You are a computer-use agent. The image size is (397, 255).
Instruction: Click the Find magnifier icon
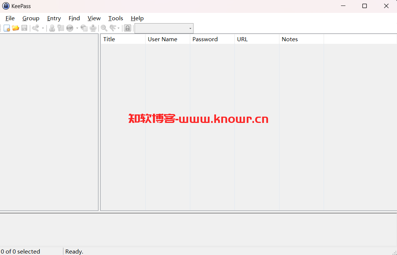104,28
